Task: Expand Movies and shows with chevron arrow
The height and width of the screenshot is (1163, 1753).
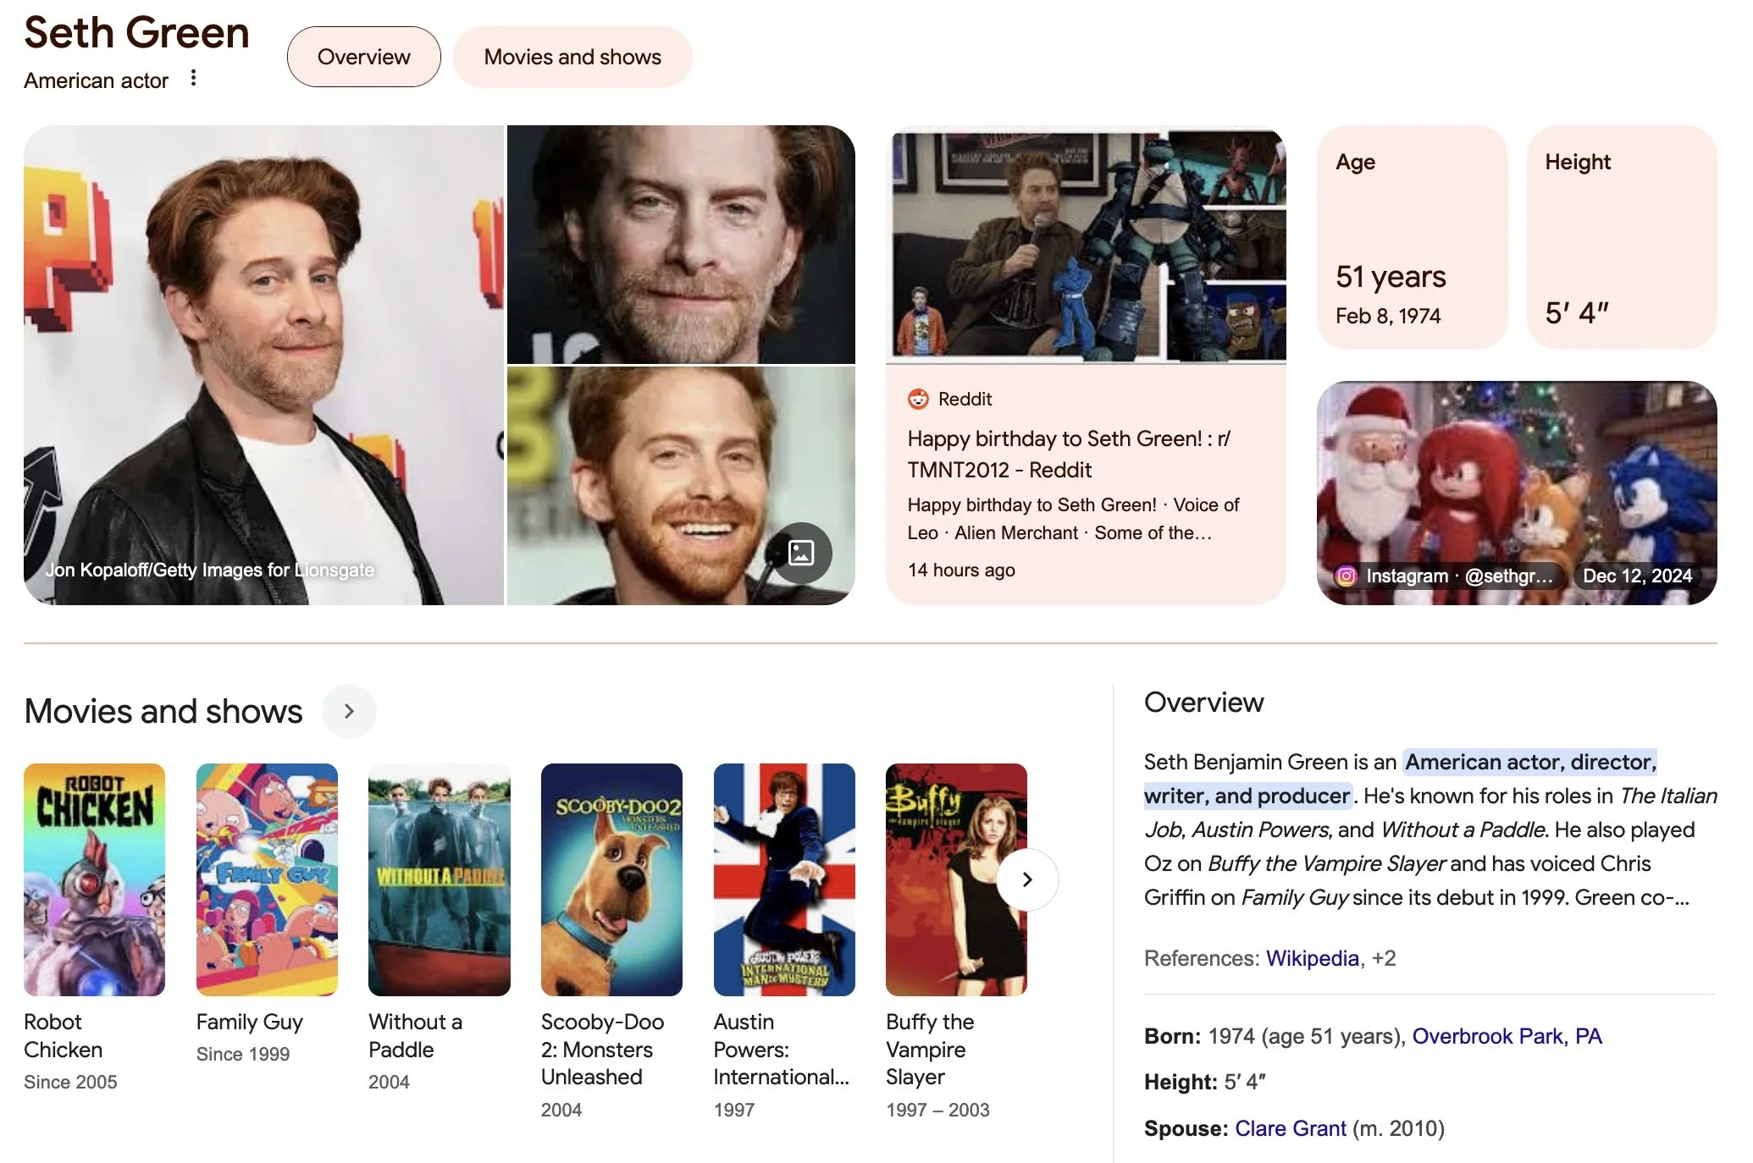Action: click(x=349, y=711)
